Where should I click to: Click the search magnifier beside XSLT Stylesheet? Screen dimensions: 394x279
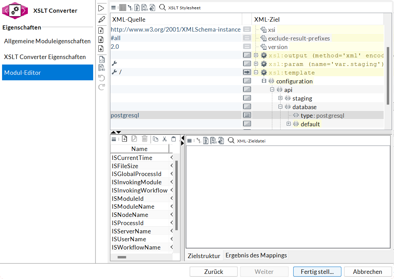point(162,7)
